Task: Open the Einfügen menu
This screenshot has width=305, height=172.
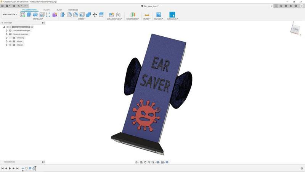Action: tap(159, 19)
